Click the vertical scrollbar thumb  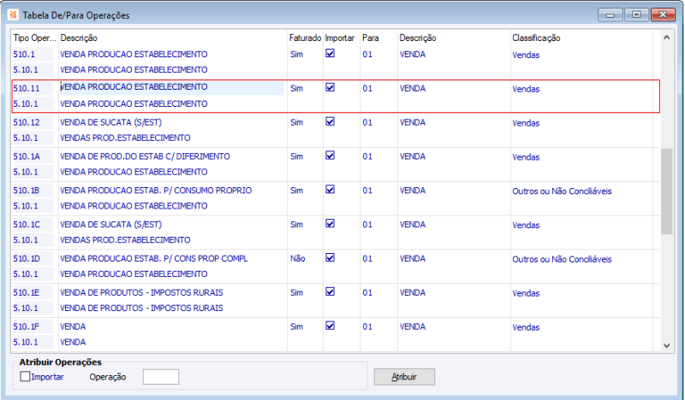666,191
